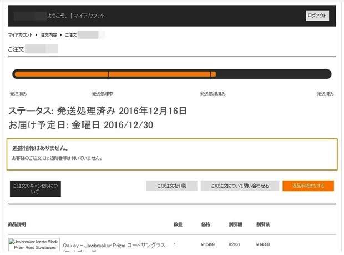Click the orange order progress bar
This screenshot has height=255, width=344.
tap(172, 74)
